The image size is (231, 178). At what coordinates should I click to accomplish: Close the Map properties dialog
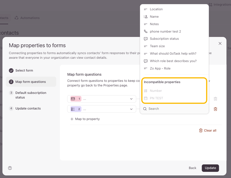tap(220, 44)
